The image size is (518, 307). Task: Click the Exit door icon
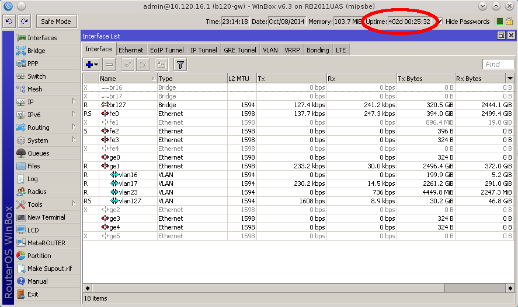coord(21,294)
